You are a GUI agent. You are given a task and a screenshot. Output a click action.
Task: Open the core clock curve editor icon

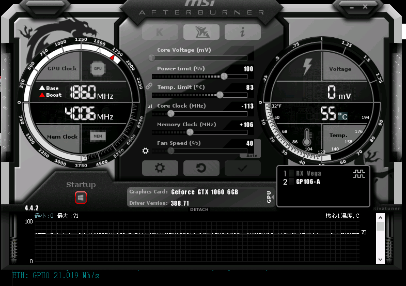(x=150, y=107)
